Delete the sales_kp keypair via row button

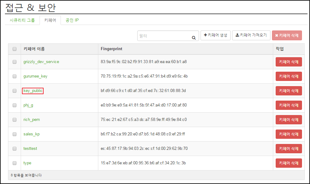[289, 134]
